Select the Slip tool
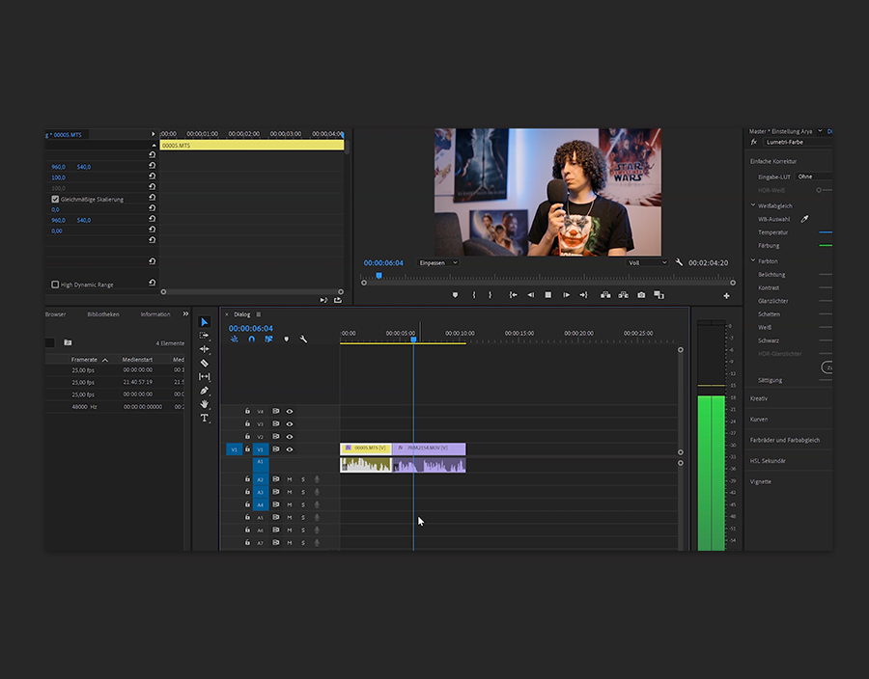 204,377
